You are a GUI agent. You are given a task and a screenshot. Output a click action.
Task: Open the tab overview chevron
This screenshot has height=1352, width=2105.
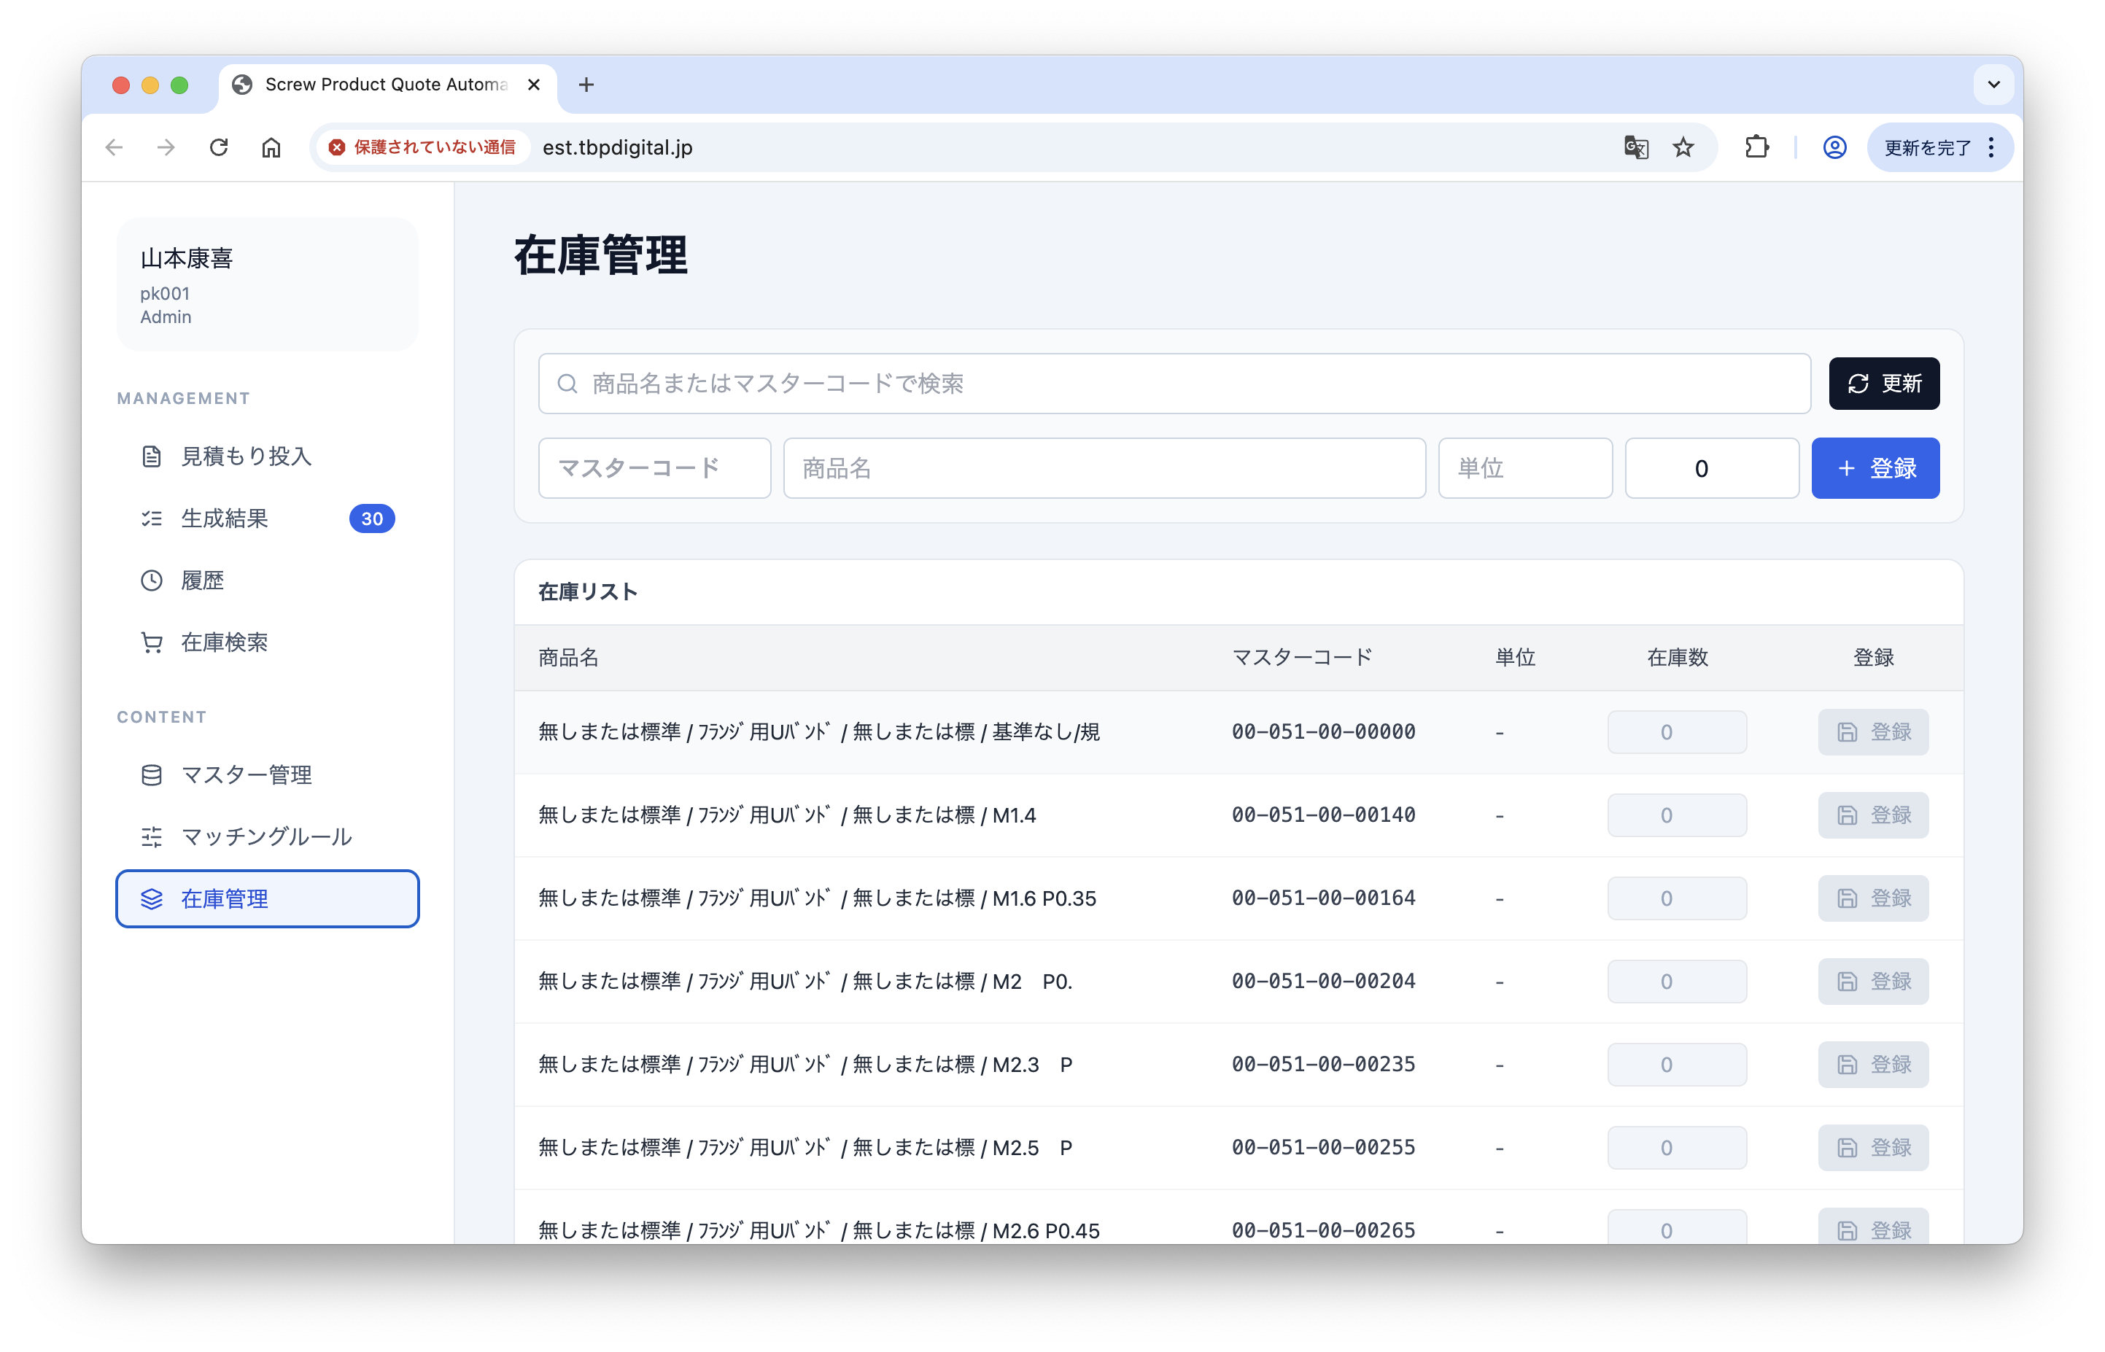tap(1993, 85)
